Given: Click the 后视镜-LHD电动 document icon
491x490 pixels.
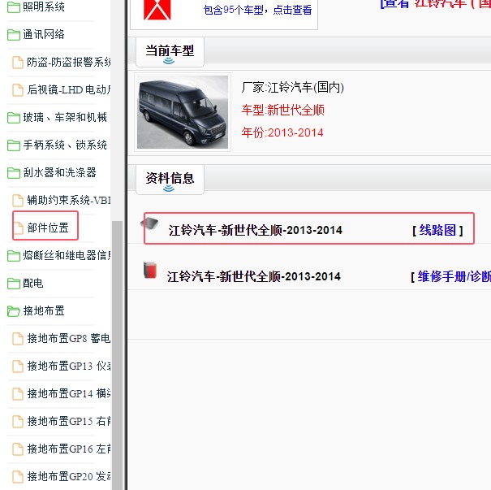Looking at the screenshot, I should 18,90.
